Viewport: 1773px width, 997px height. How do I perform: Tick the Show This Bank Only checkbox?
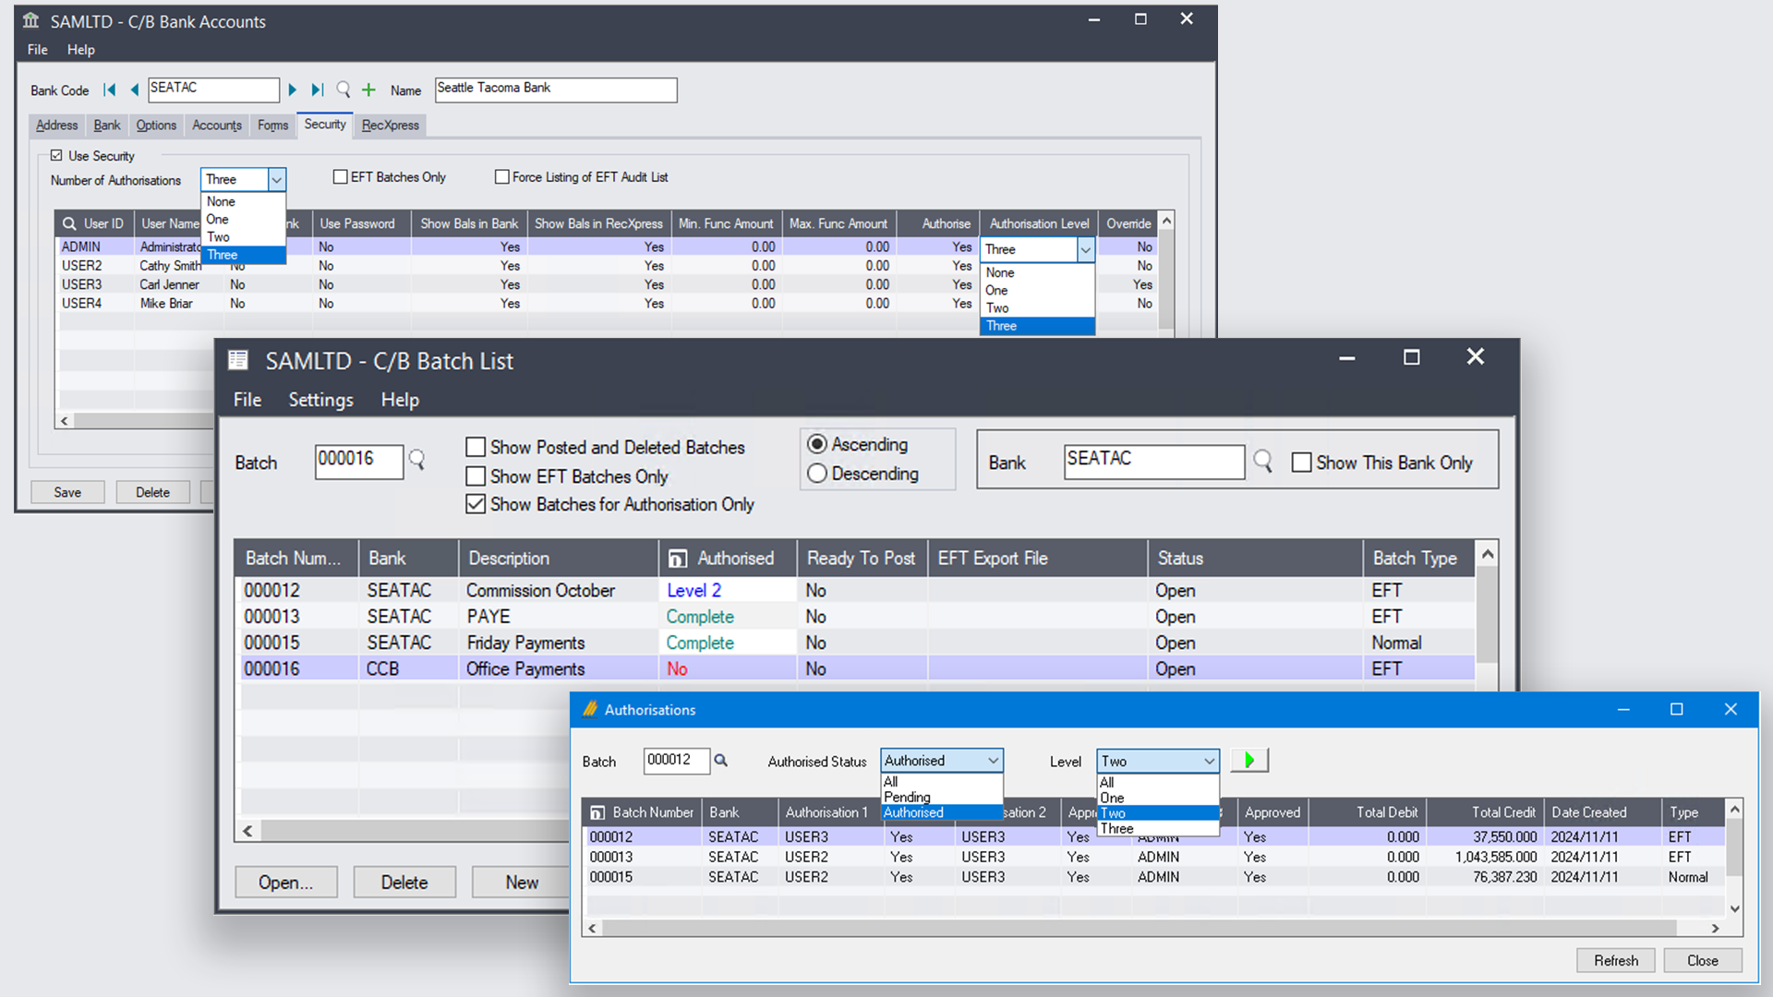click(x=1301, y=462)
